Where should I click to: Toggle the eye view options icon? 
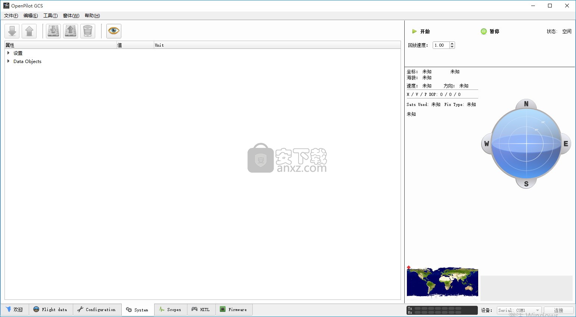click(x=114, y=31)
